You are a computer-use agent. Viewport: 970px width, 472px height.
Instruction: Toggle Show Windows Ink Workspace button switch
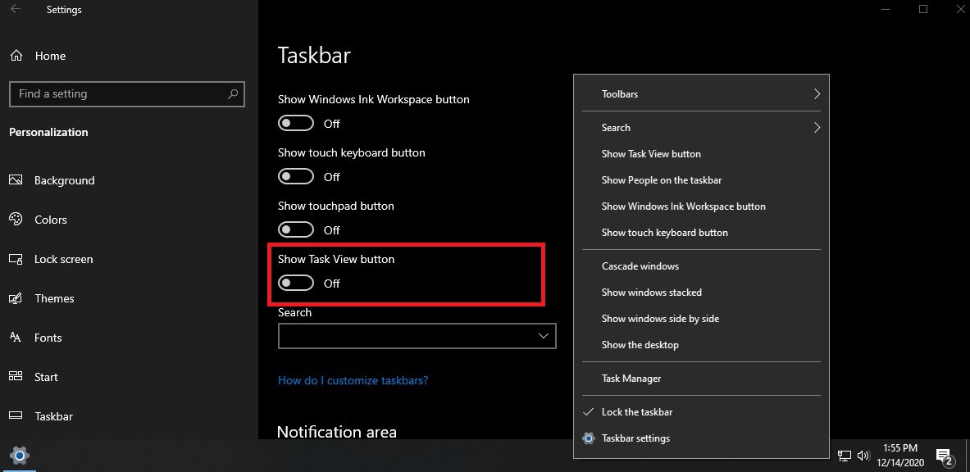tap(296, 123)
